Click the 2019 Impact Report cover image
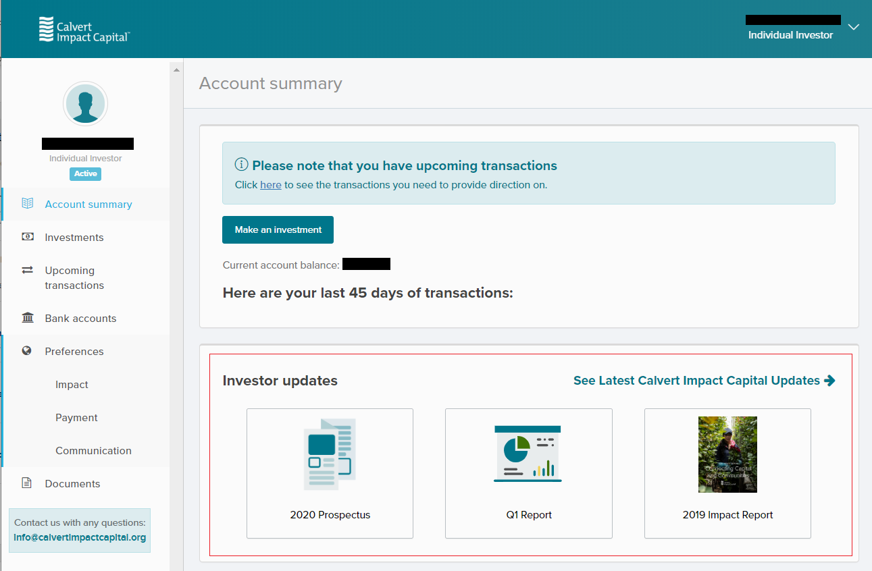 [x=727, y=454]
